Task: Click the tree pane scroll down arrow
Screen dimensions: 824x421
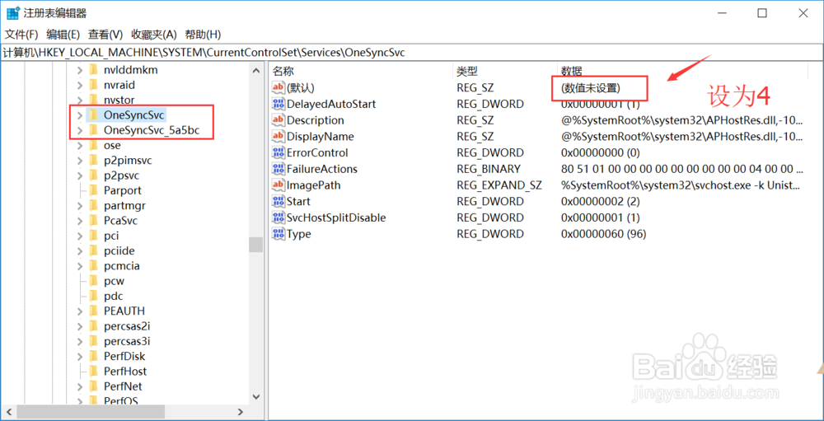Action: pos(256,396)
